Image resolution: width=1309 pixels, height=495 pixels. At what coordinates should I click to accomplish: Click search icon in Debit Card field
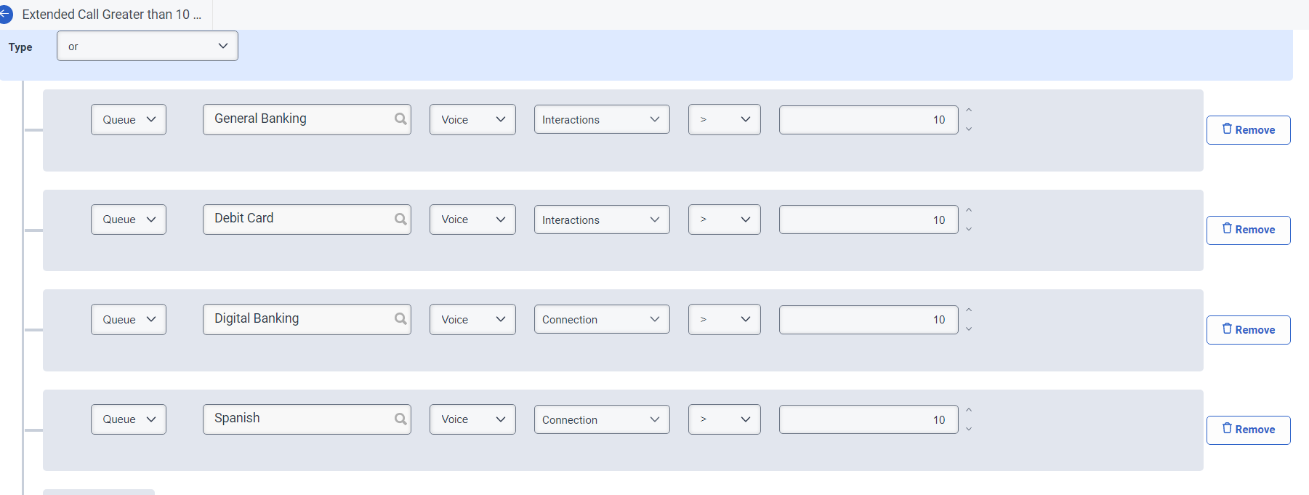pyautogui.click(x=400, y=219)
